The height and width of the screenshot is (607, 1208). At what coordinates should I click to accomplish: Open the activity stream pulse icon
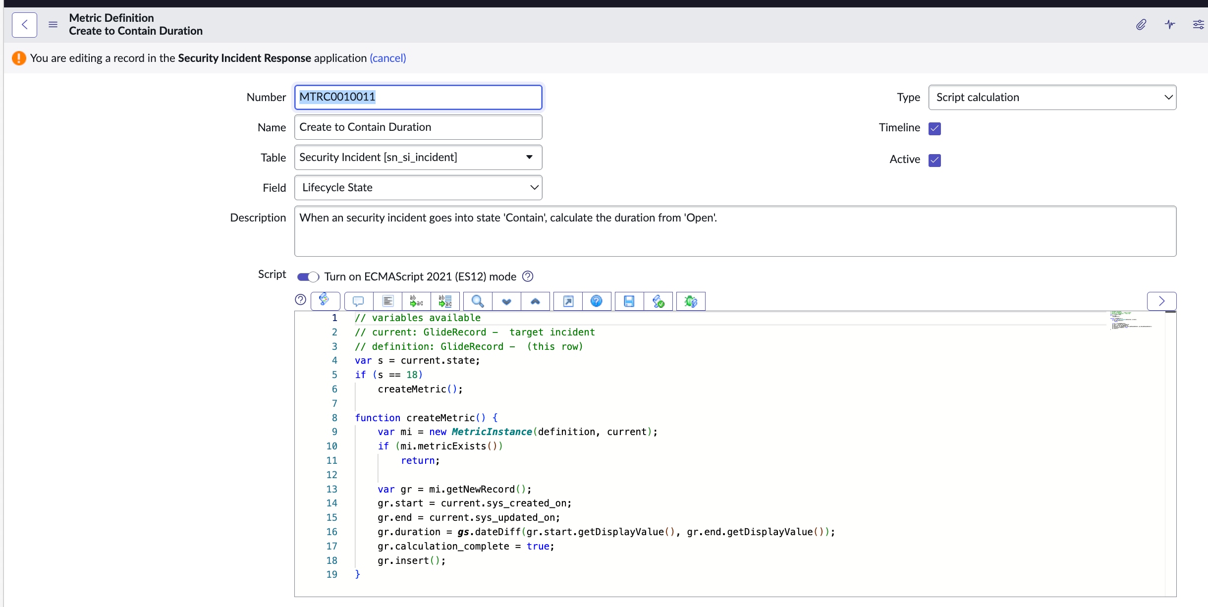1170,25
